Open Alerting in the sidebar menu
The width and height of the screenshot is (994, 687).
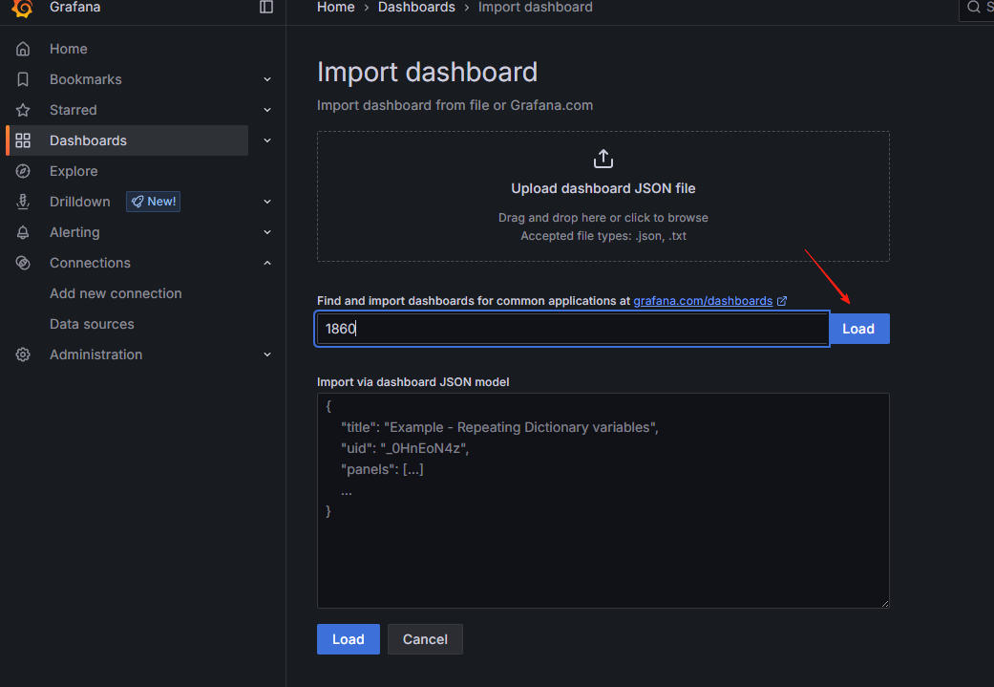74,232
